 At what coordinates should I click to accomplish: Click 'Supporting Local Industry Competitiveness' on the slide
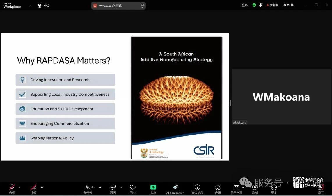tap(70, 94)
